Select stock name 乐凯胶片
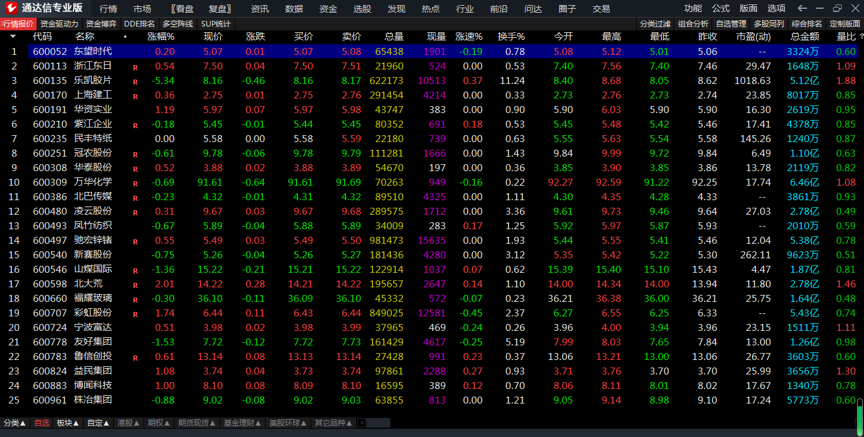The height and width of the screenshot is (437, 864). point(93,80)
